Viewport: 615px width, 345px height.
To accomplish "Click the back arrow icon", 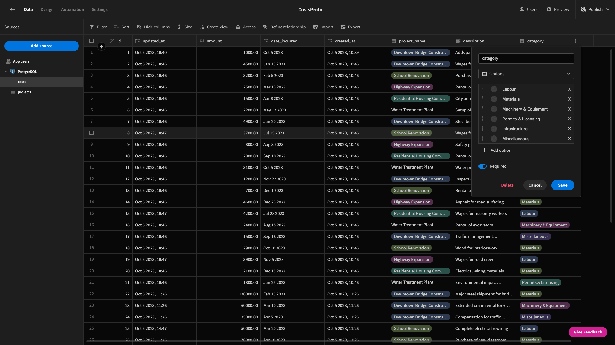I will coord(12,10).
